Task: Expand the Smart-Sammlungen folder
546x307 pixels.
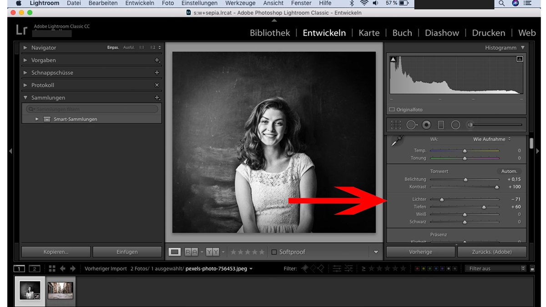Action: coord(37,119)
